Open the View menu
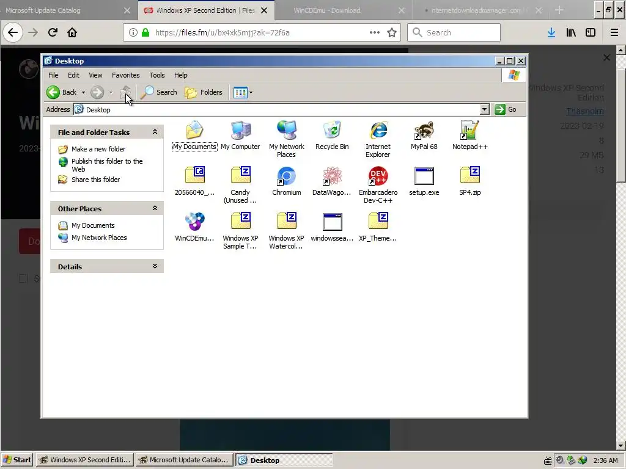 coord(95,75)
